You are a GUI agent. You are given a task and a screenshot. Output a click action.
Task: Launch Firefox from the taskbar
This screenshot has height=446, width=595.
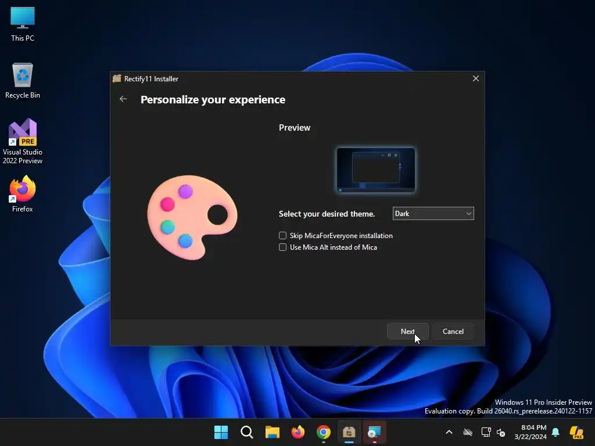point(298,432)
